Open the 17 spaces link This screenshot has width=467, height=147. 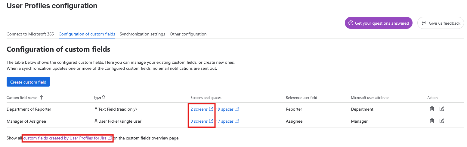point(224,121)
